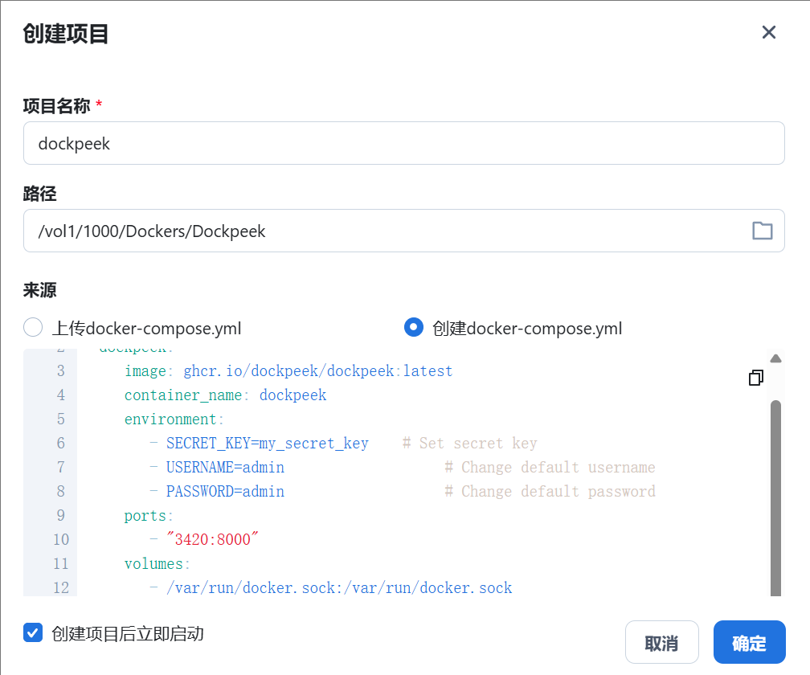Click the USERNAME=admin entry

click(x=225, y=468)
